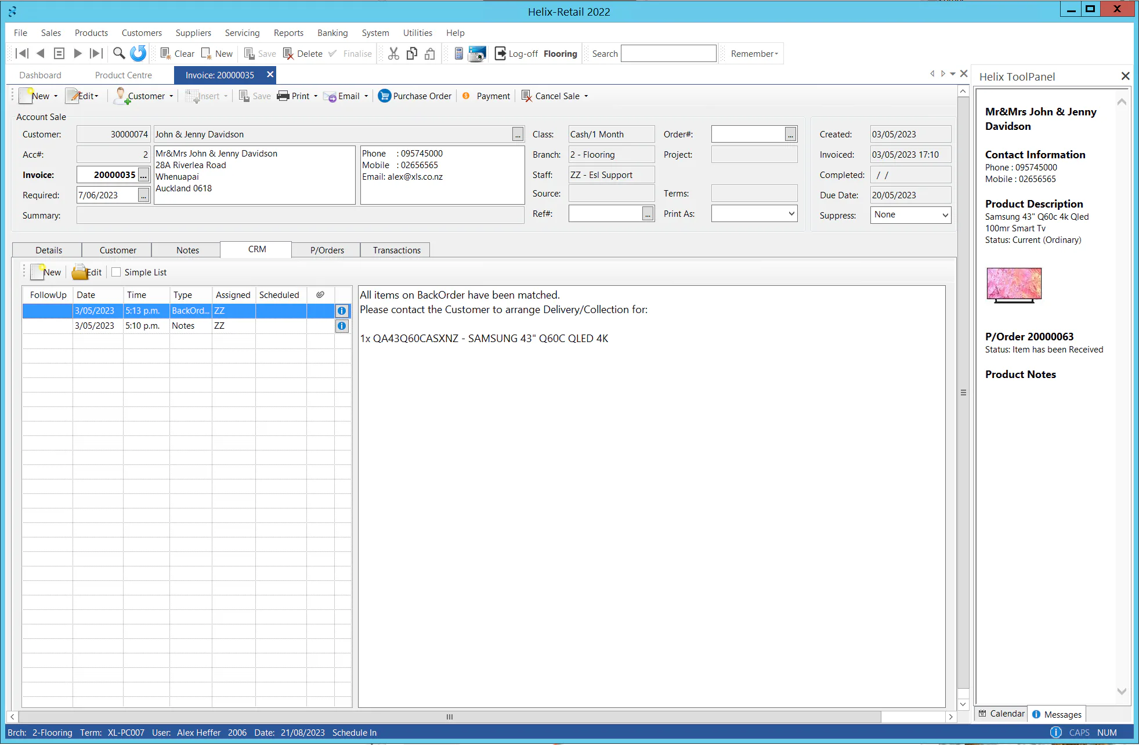The width and height of the screenshot is (1139, 745).
Task: Expand the Suppress dropdown
Action: (945, 215)
